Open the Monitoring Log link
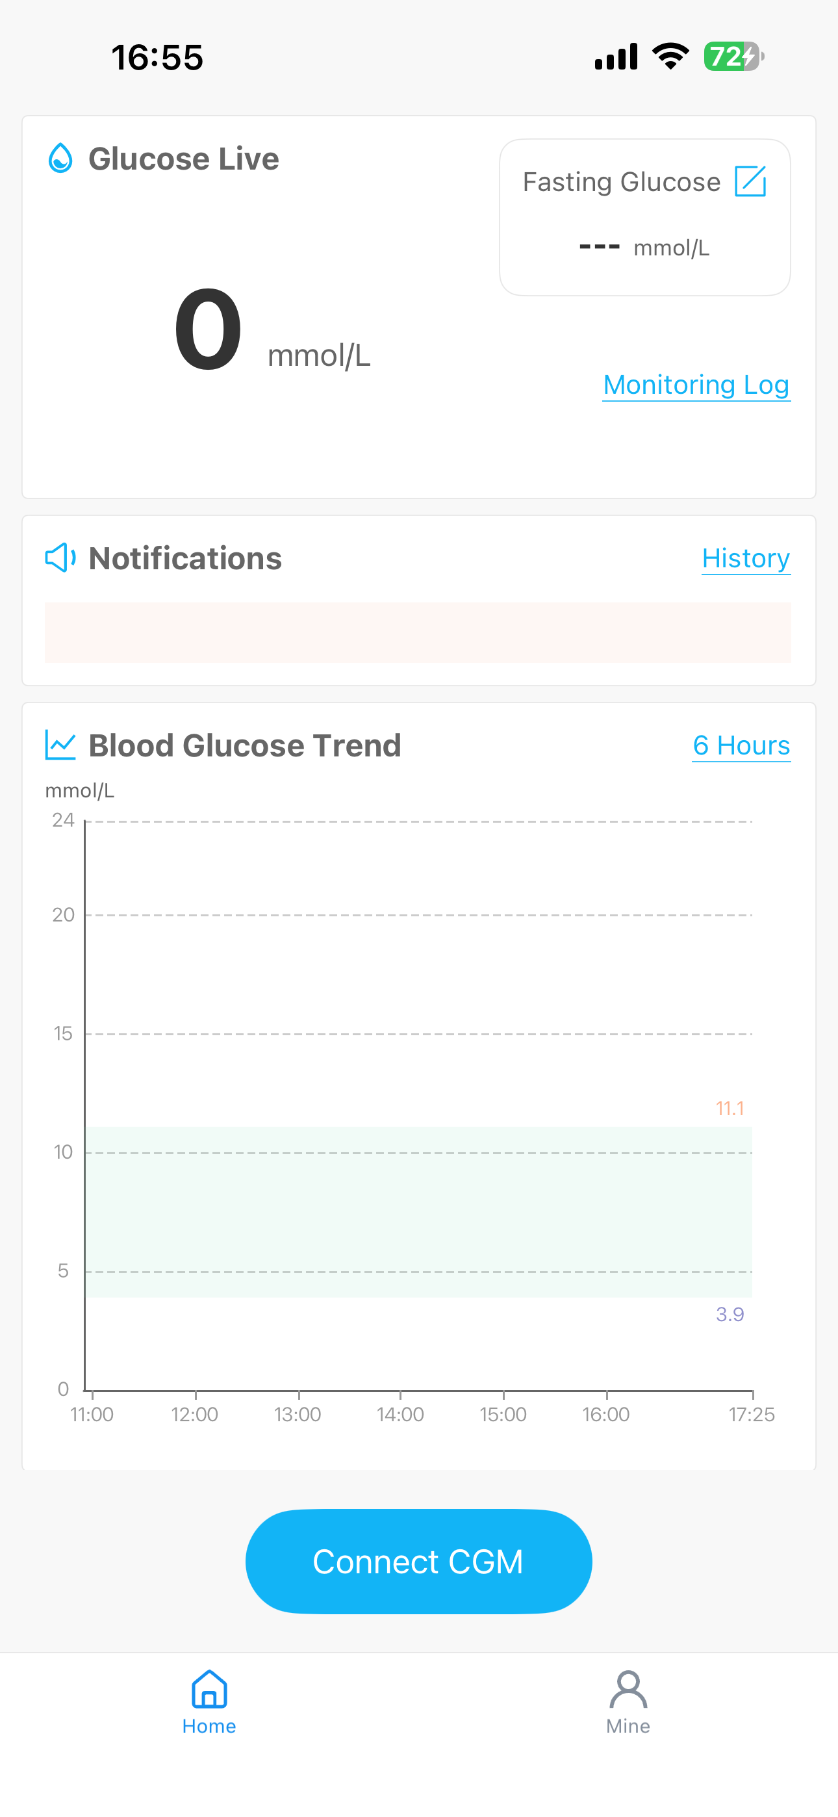The width and height of the screenshot is (838, 1817). click(696, 385)
